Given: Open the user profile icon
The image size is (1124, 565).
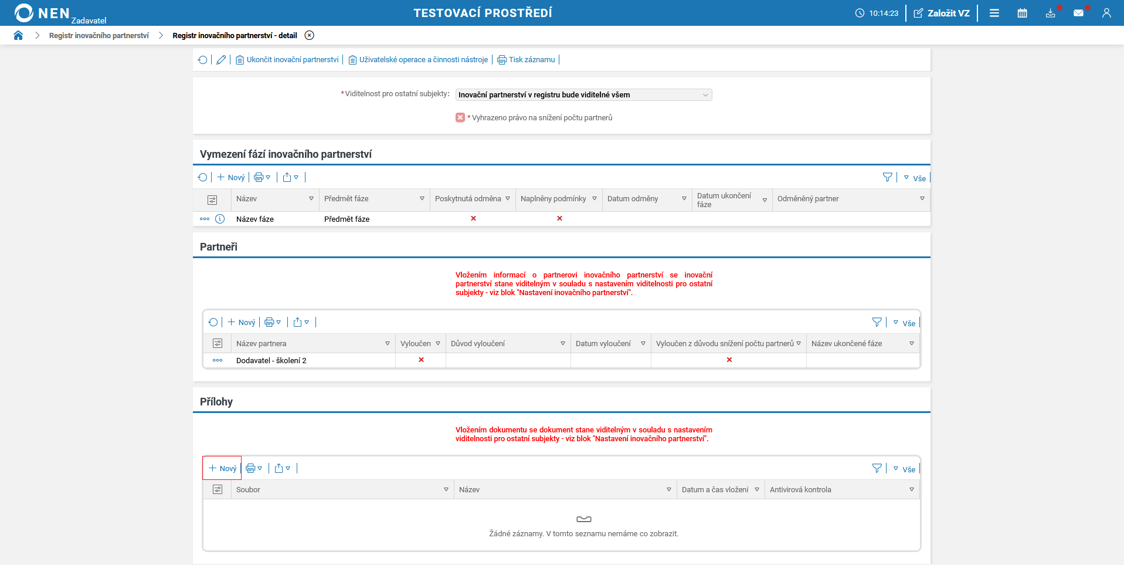Looking at the screenshot, I should (1106, 13).
